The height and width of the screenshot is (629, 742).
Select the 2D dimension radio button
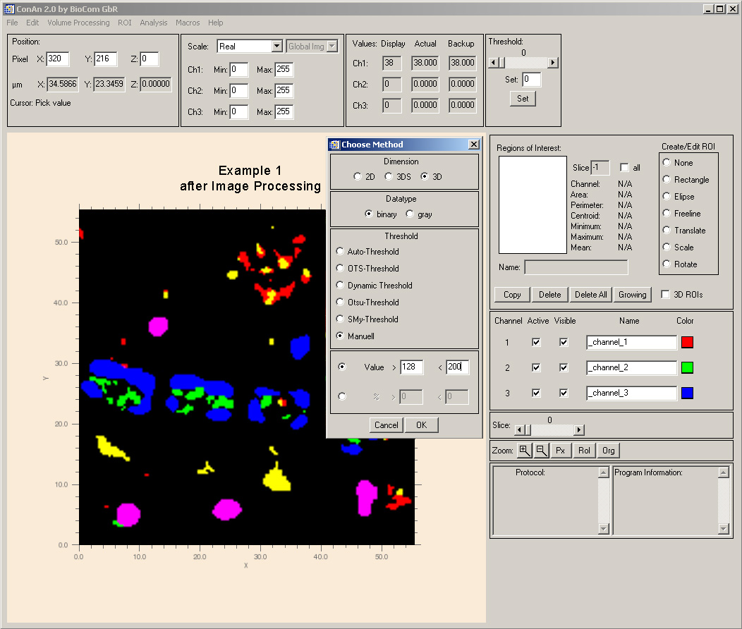point(358,177)
